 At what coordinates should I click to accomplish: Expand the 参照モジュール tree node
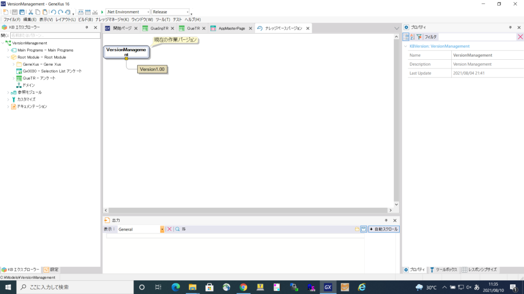[8, 92]
